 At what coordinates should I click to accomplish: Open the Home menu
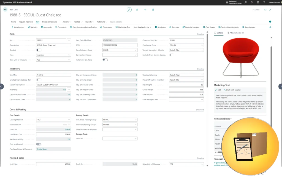pos(13,22)
